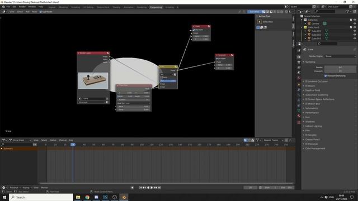Collapse the Sampling panel
Screen dimensions: 358x201
point(309,62)
